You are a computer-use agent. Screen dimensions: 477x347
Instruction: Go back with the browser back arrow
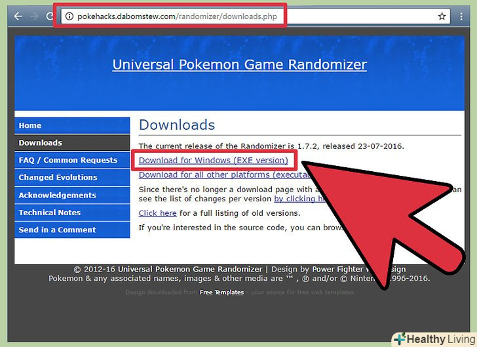[18, 16]
